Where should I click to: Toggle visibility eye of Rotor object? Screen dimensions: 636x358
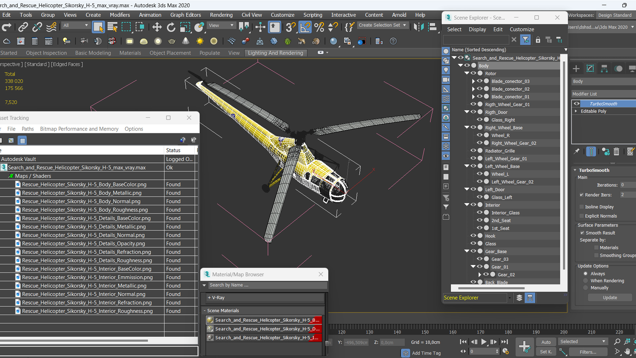click(473, 73)
